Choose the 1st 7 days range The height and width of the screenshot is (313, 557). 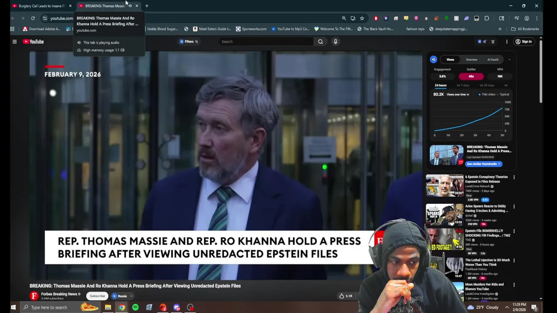tap(463, 86)
